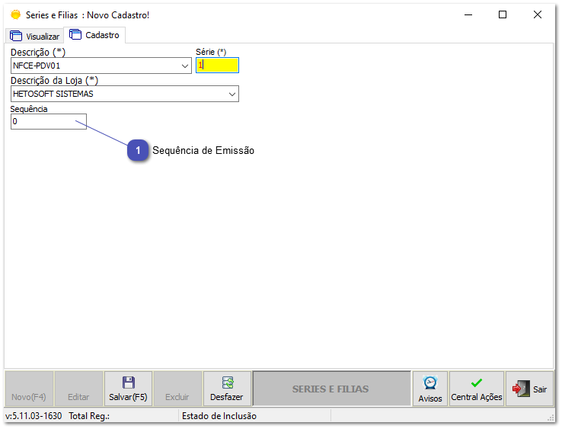Click the Sair exit door button
This screenshot has width=562, height=429.
pos(530,389)
